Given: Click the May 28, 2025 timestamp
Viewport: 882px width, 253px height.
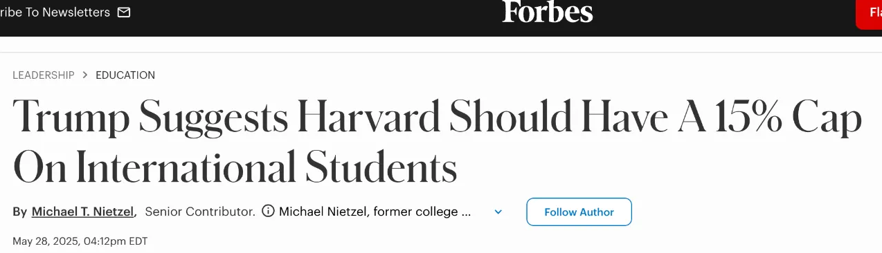Looking at the screenshot, I should pyautogui.click(x=80, y=241).
